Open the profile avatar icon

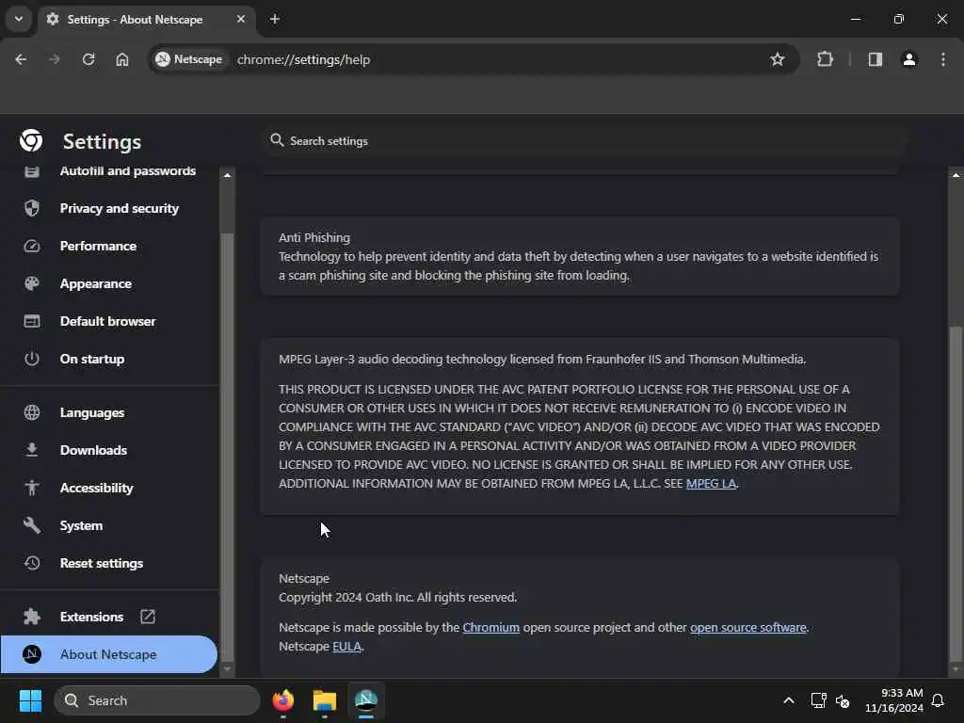(x=909, y=59)
